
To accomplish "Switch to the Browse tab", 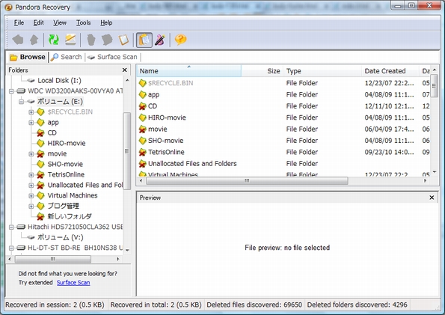I will pos(28,57).
